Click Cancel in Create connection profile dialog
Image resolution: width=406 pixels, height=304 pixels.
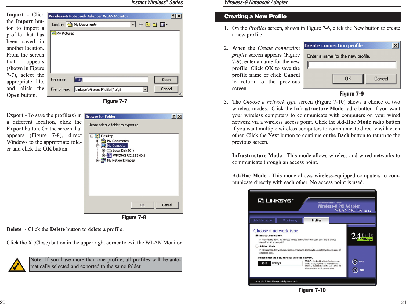pyautogui.click(x=381, y=79)
